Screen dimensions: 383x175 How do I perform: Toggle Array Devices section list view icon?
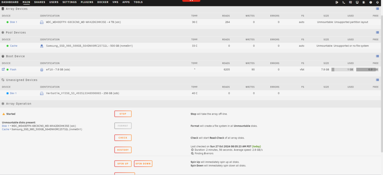coord(377,9)
